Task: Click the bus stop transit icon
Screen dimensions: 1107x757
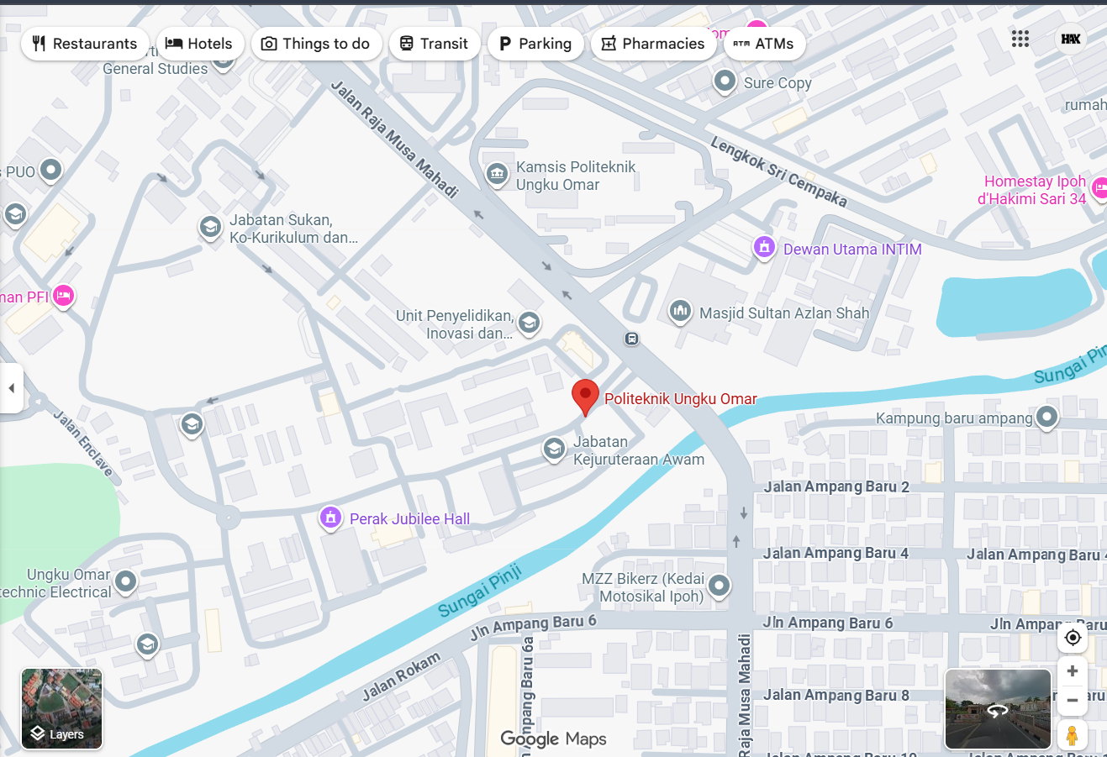Action: click(632, 339)
